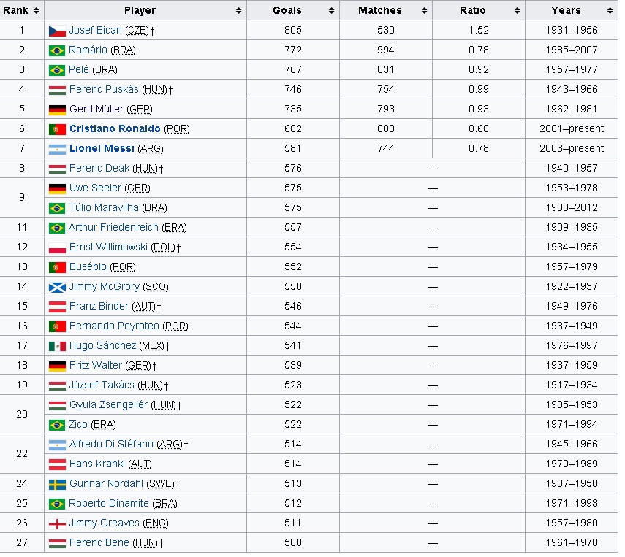
Task: Click the Sweden flag beside Gunnar Nordahl
Action: coord(57,484)
